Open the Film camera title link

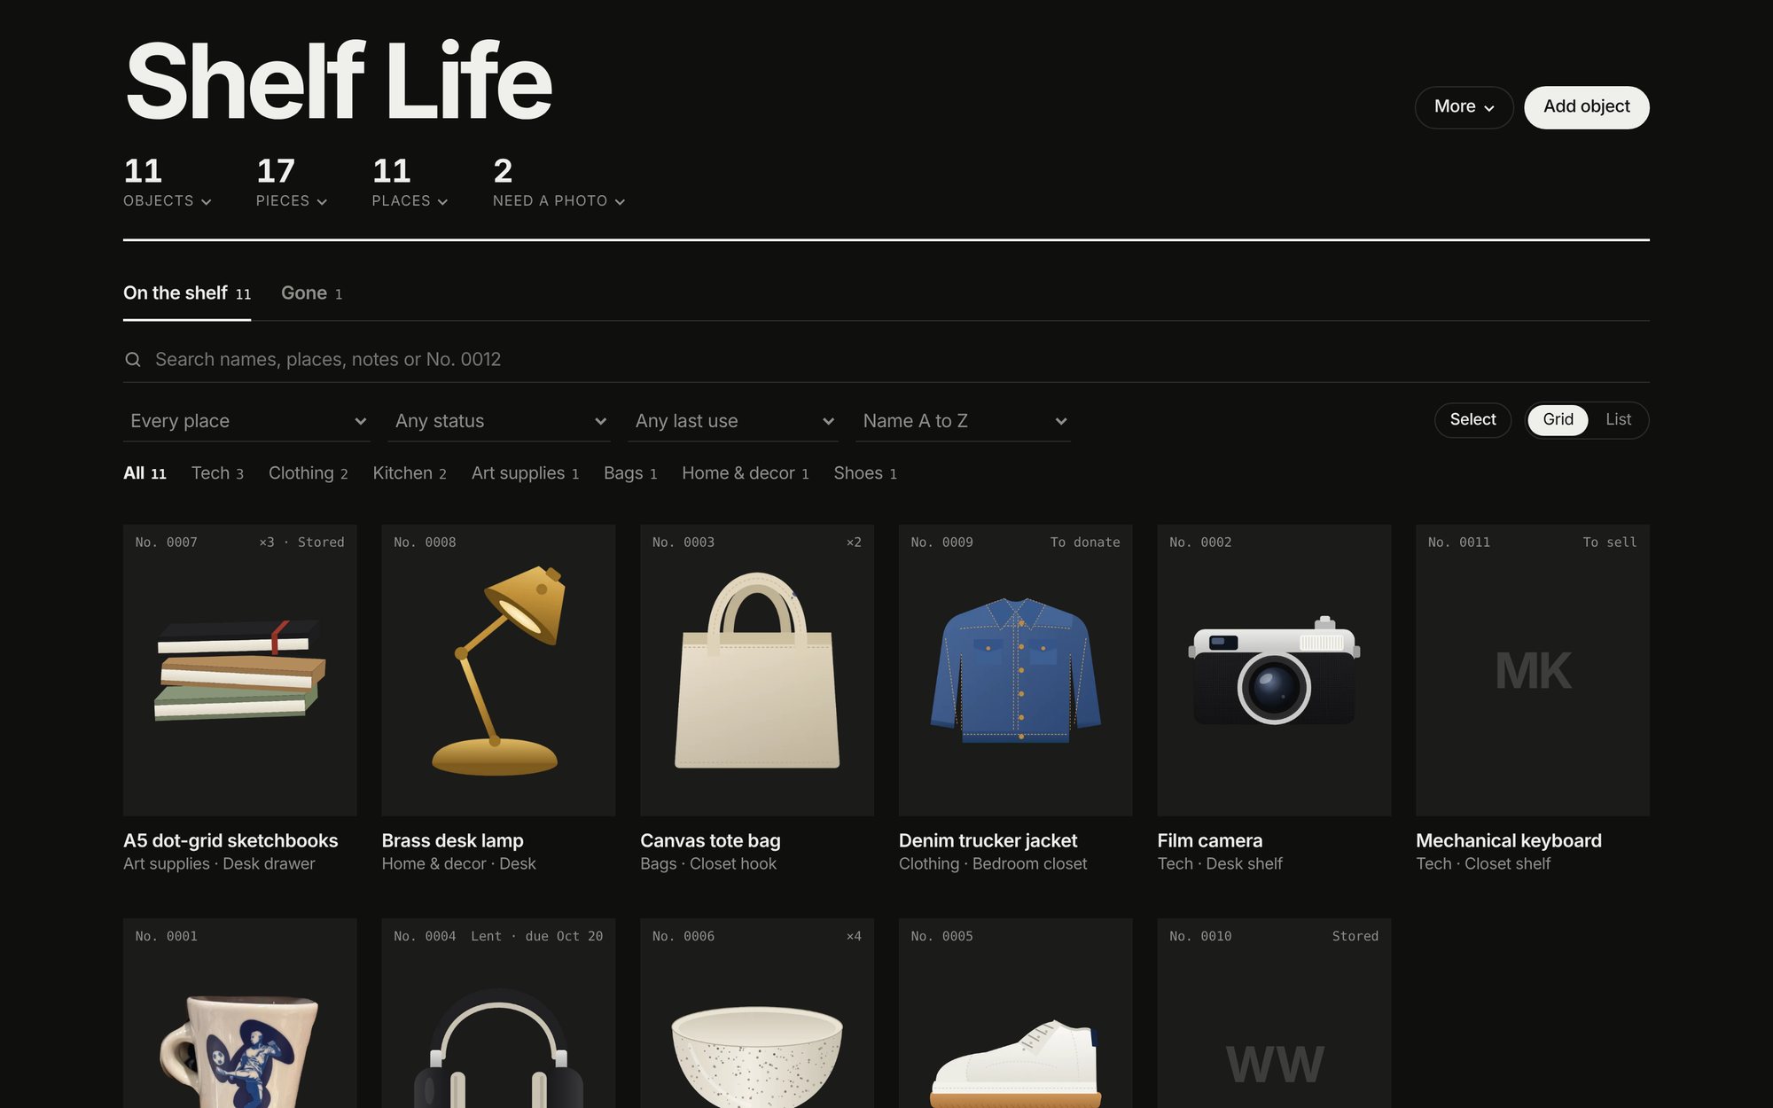pyautogui.click(x=1209, y=840)
